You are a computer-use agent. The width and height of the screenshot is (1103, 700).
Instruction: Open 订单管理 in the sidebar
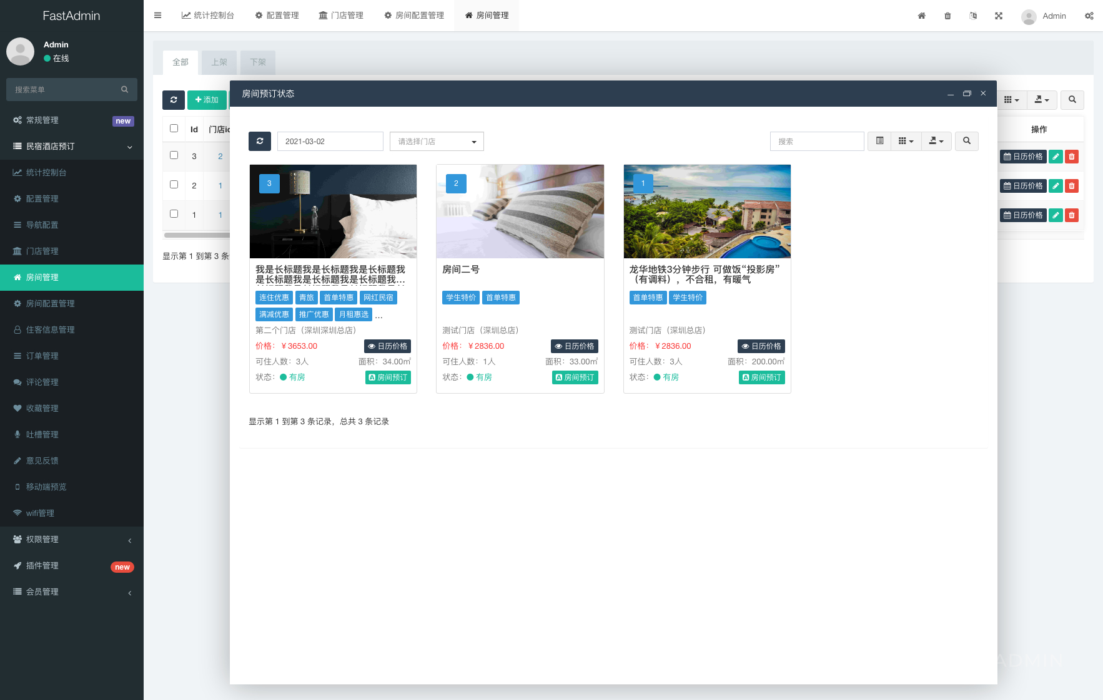click(42, 356)
